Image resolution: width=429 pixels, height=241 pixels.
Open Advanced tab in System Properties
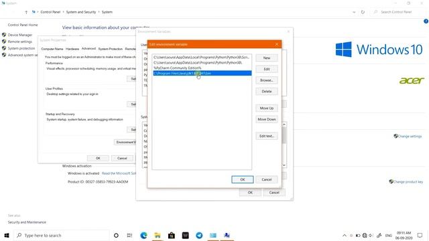[88, 49]
